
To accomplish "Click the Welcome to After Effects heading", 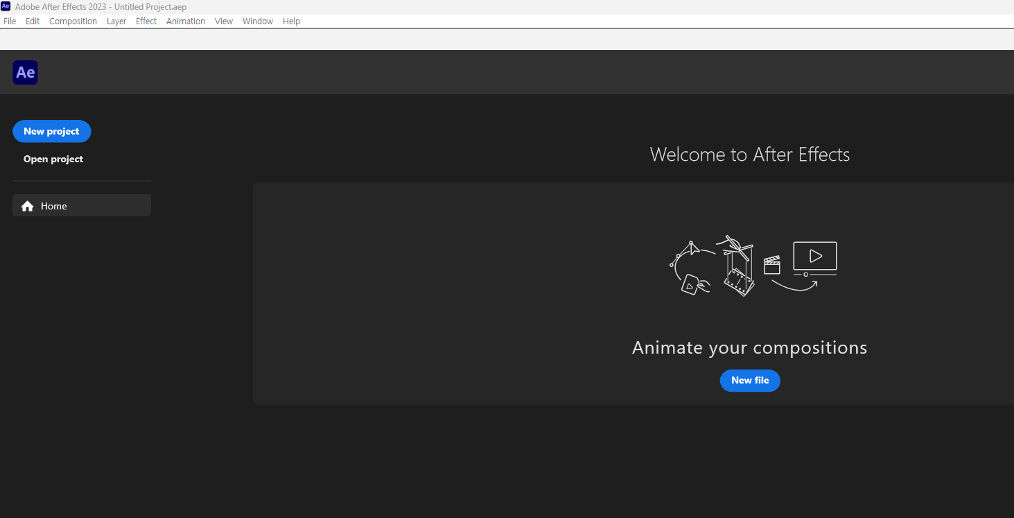I will pos(750,154).
